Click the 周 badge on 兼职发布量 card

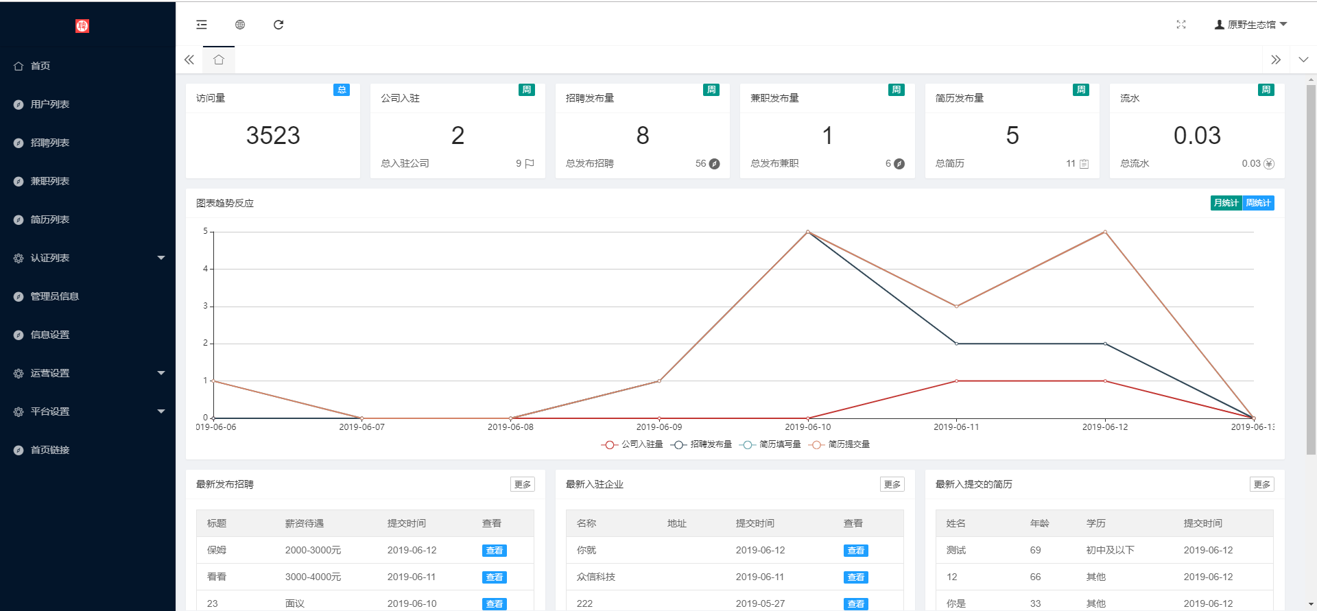pos(897,90)
